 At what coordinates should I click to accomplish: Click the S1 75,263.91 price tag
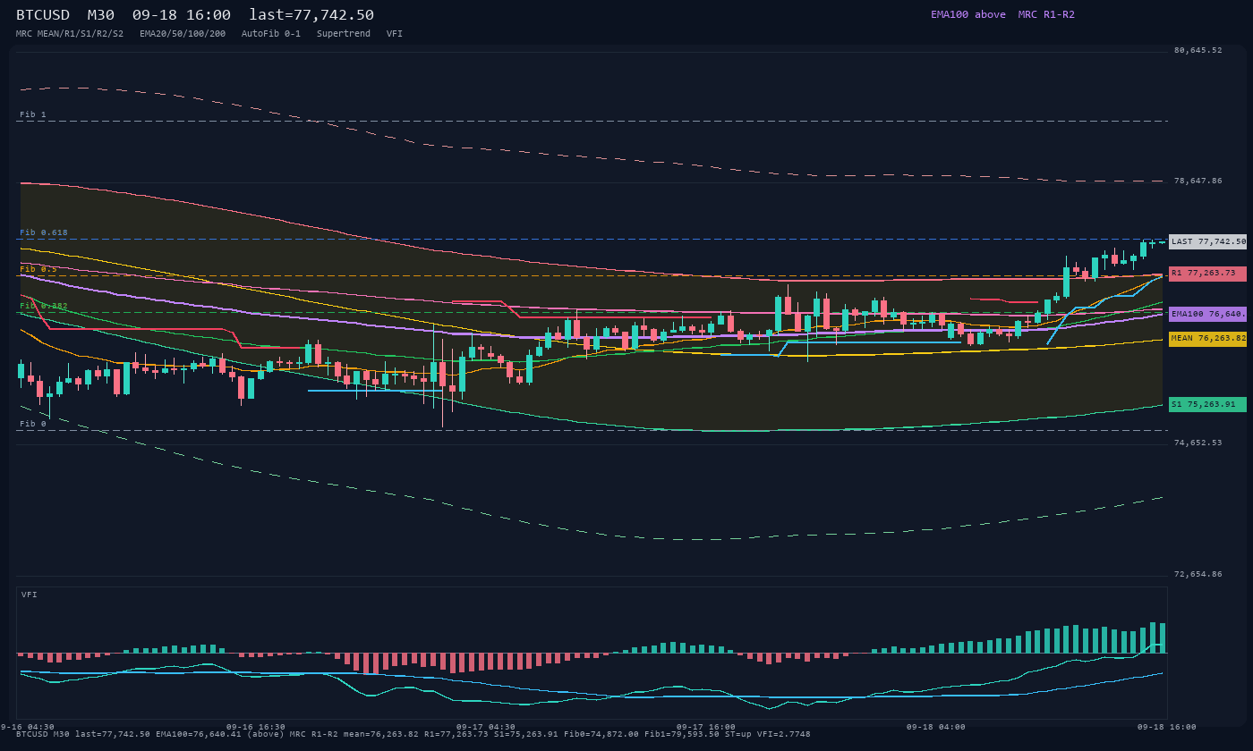[x=1207, y=404]
